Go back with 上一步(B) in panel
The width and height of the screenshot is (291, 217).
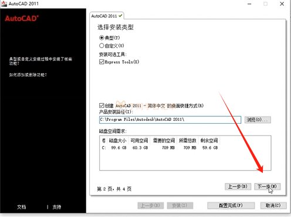[238, 187]
